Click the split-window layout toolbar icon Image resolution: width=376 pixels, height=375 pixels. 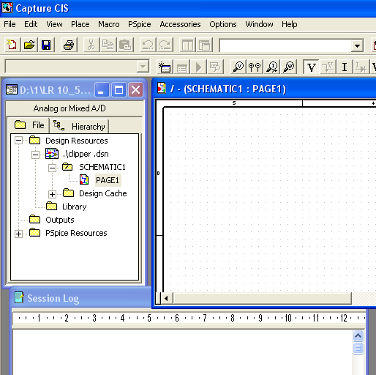point(187,45)
